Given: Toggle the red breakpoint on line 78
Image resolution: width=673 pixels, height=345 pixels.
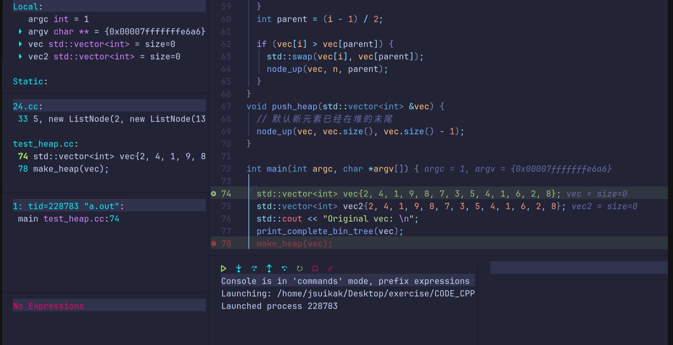Looking at the screenshot, I should tap(214, 244).
